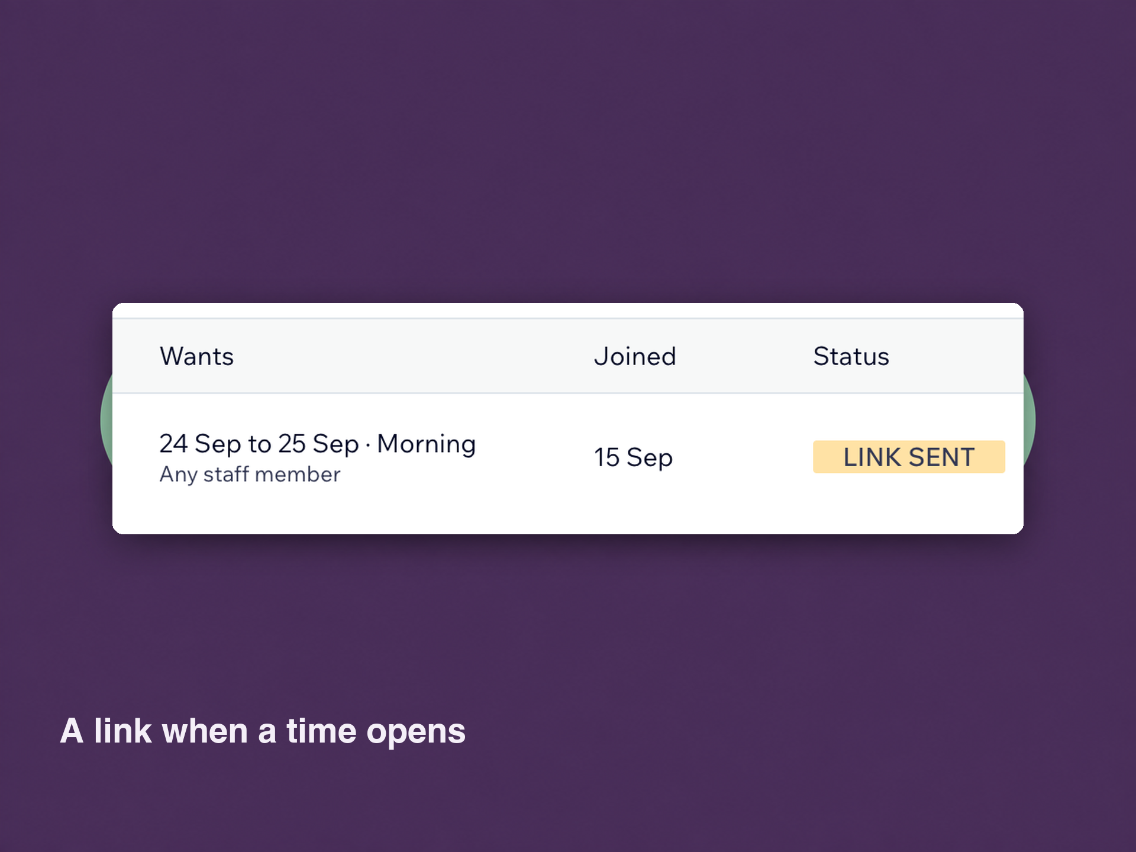Click the green circle edge right of card

click(x=1029, y=420)
